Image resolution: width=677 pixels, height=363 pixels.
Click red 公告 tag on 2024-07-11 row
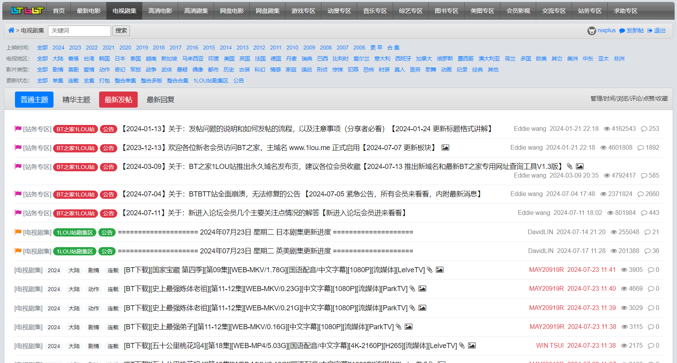(x=109, y=213)
